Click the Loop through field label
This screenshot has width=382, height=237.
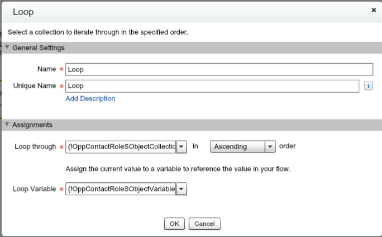[x=35, y=146]
